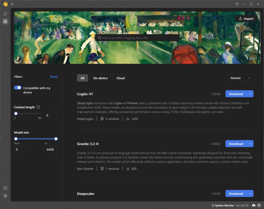Viewport: 264px width, 209px height.
Task: Open the theme palette icon in title bar
Action: pyautogui.click(x=237, y=4)
